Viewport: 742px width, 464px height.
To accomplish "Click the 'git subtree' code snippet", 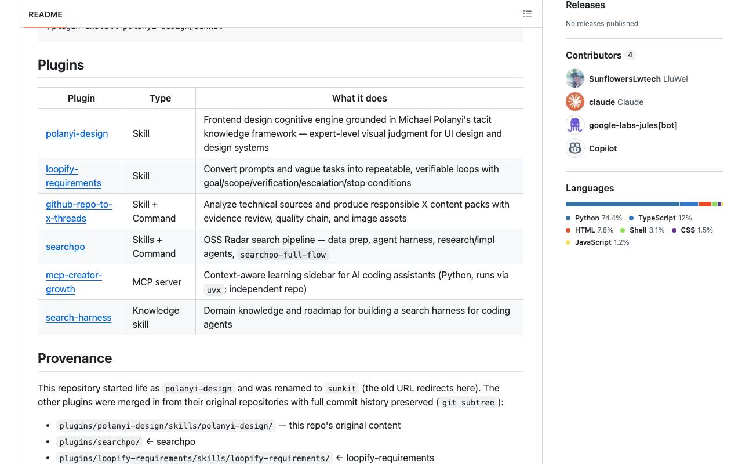I will coord(468,403).
